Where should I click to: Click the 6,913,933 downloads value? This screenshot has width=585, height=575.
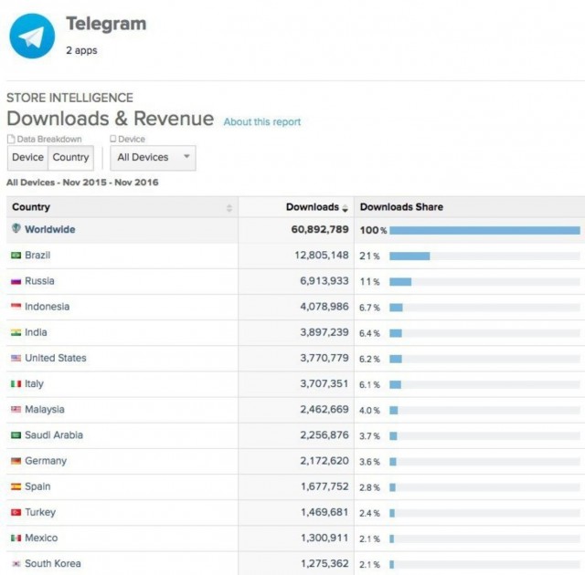click(324, 281)
